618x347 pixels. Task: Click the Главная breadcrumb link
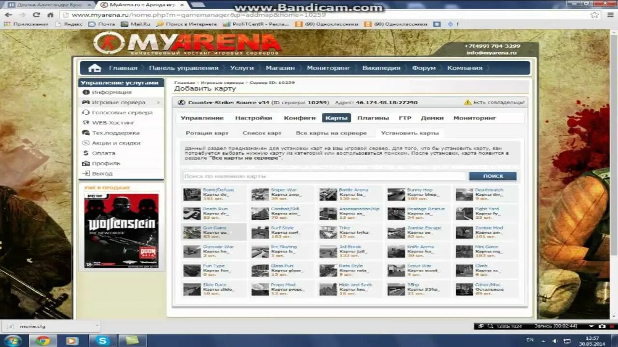[184, 83]
